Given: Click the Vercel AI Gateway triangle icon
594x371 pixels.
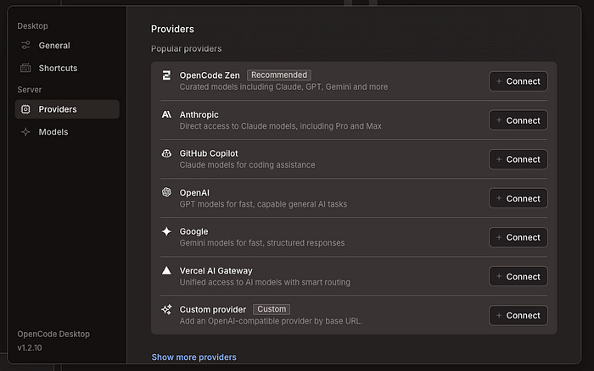Looking at the screenshot, I should click(166, 270).
